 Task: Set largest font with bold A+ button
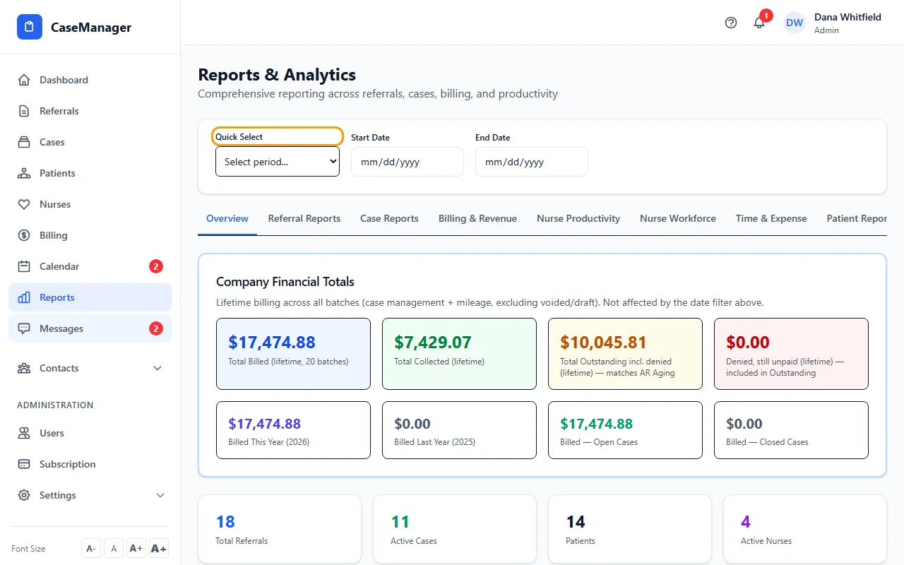[159, 549]
